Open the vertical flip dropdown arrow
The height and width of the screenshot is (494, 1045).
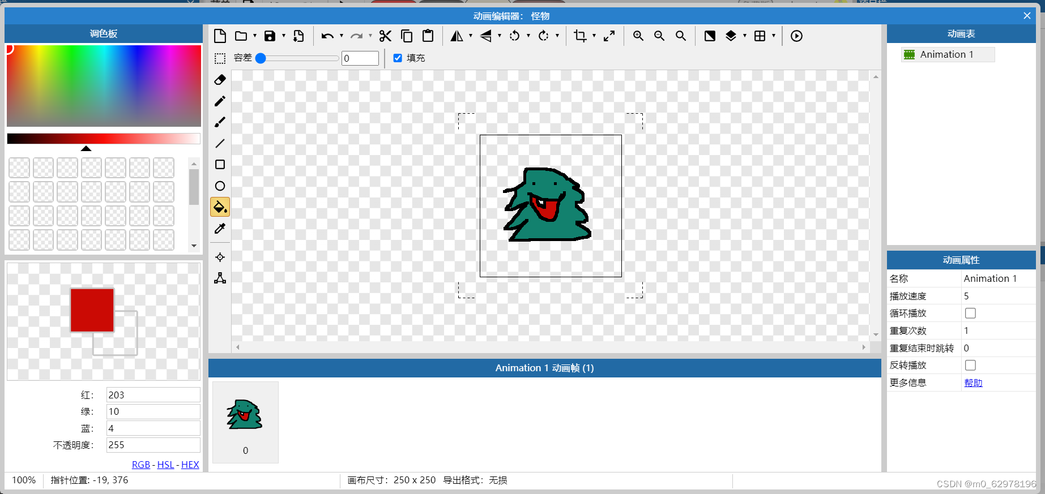[x=500, y=36]
